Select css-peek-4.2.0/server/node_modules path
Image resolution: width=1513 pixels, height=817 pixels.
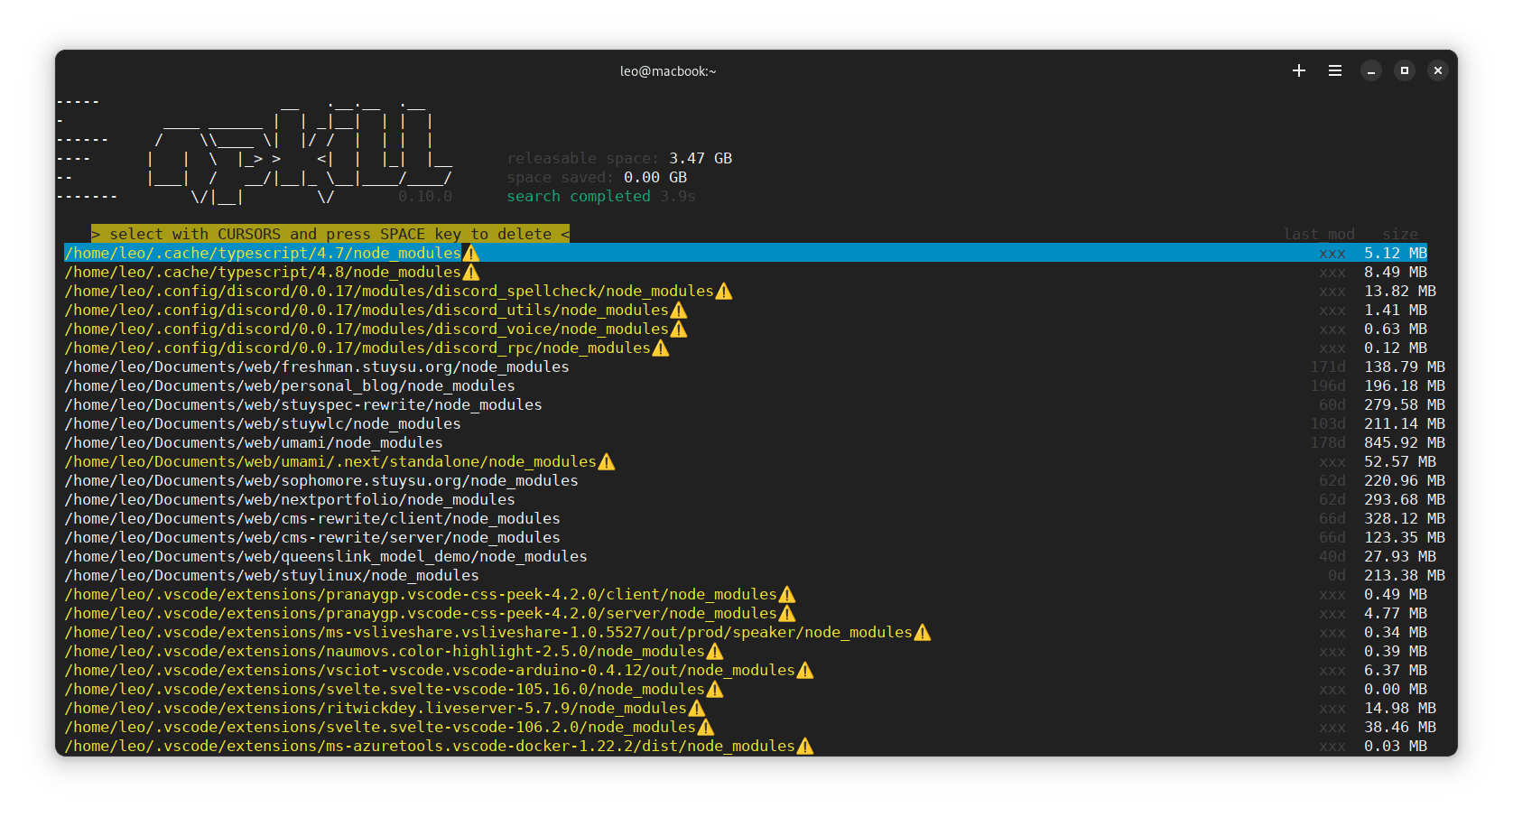click(x=421, y=614)
